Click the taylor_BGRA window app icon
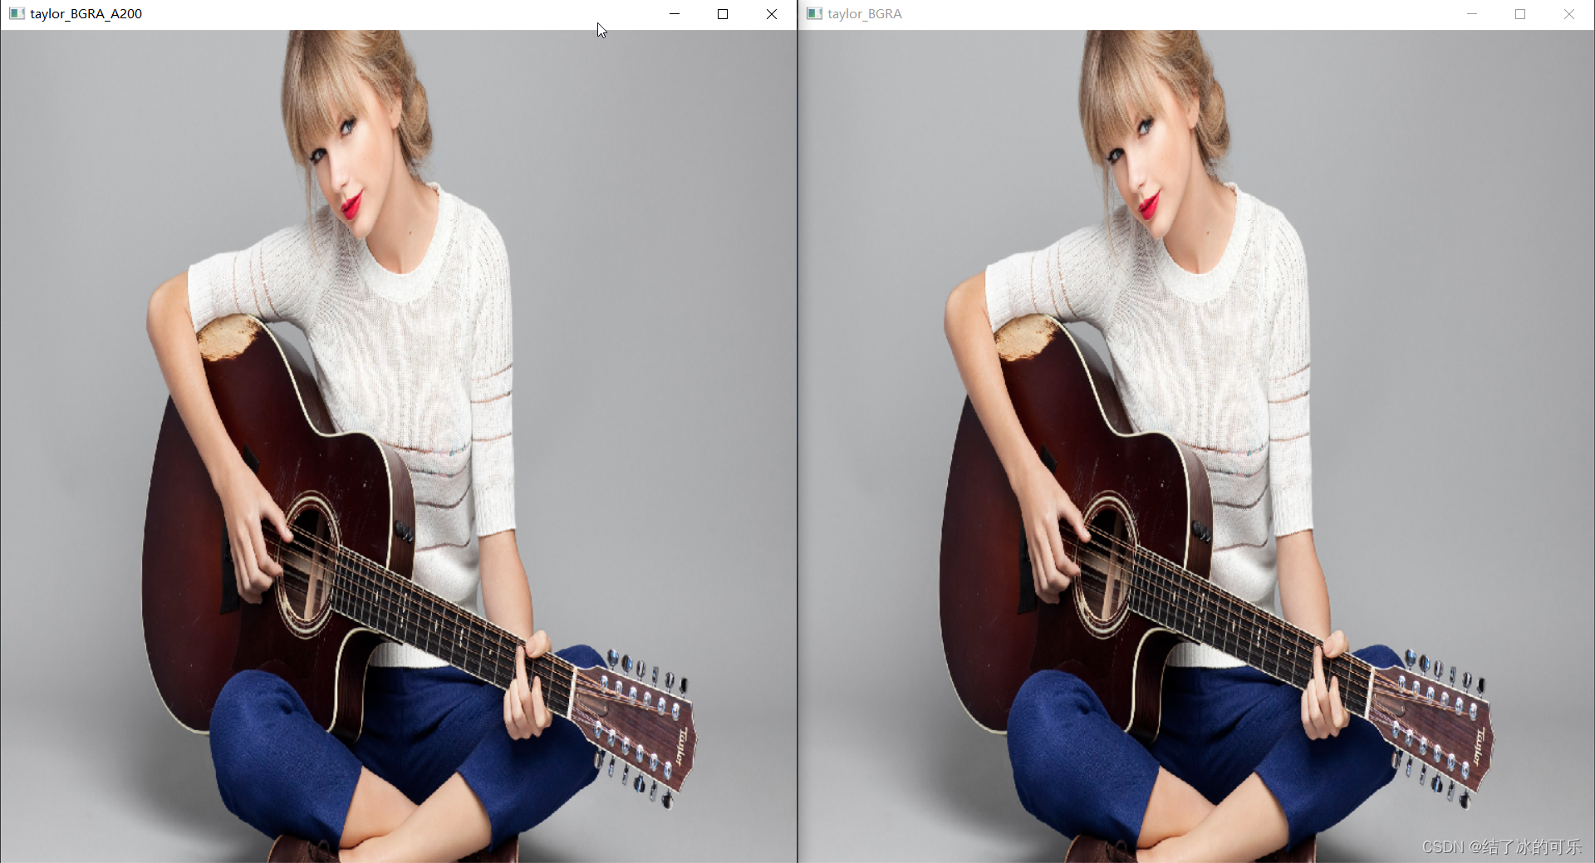 814,13
